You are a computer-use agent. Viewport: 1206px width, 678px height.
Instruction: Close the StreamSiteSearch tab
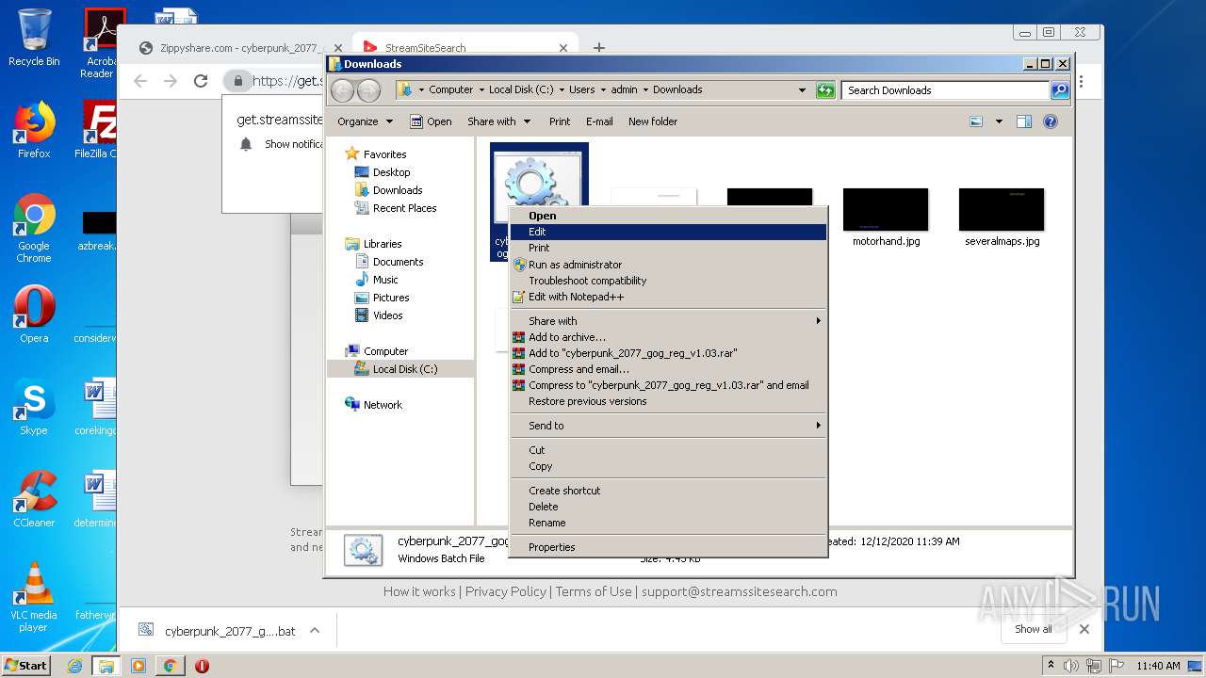tap(563, 48)
